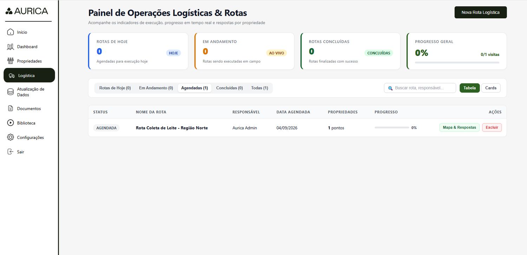Image resolution: width=527 pixels, height=255 pixels.
Task: Click route name Rota Coleta de Leite - Região Norte
Action: click(x=172, y=128)
